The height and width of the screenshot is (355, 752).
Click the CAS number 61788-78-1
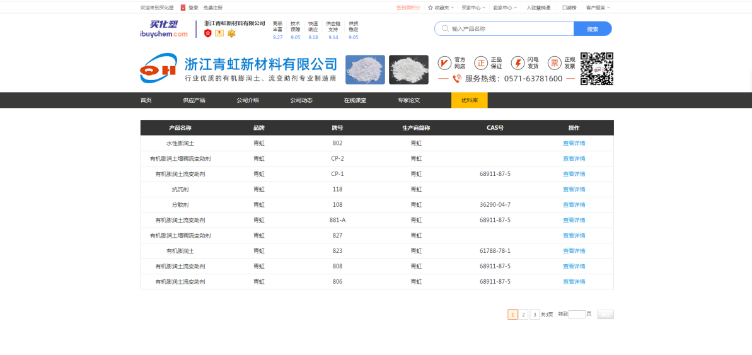click(x=495, y=250)
